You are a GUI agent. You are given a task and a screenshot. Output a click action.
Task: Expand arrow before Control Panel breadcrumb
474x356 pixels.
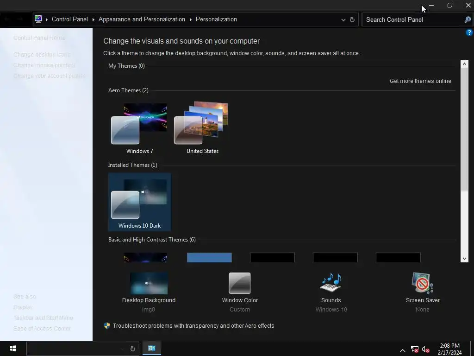tap(47, 19)
